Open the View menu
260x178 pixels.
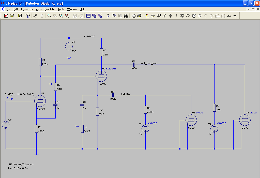coord(39,9)
